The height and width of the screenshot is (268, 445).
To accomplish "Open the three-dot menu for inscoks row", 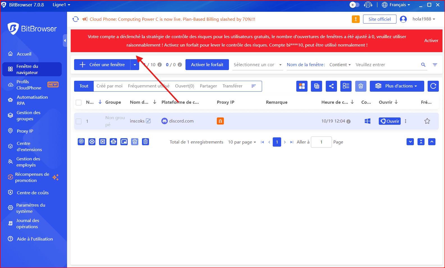I will [405, 121].
